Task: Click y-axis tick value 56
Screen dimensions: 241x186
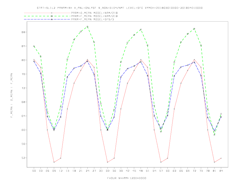Action: [23, 144]
